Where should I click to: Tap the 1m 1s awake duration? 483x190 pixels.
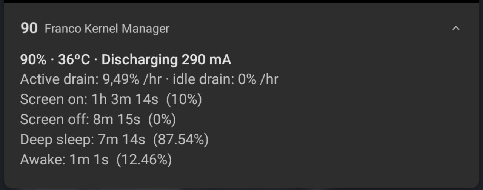(x=89, y=160)
